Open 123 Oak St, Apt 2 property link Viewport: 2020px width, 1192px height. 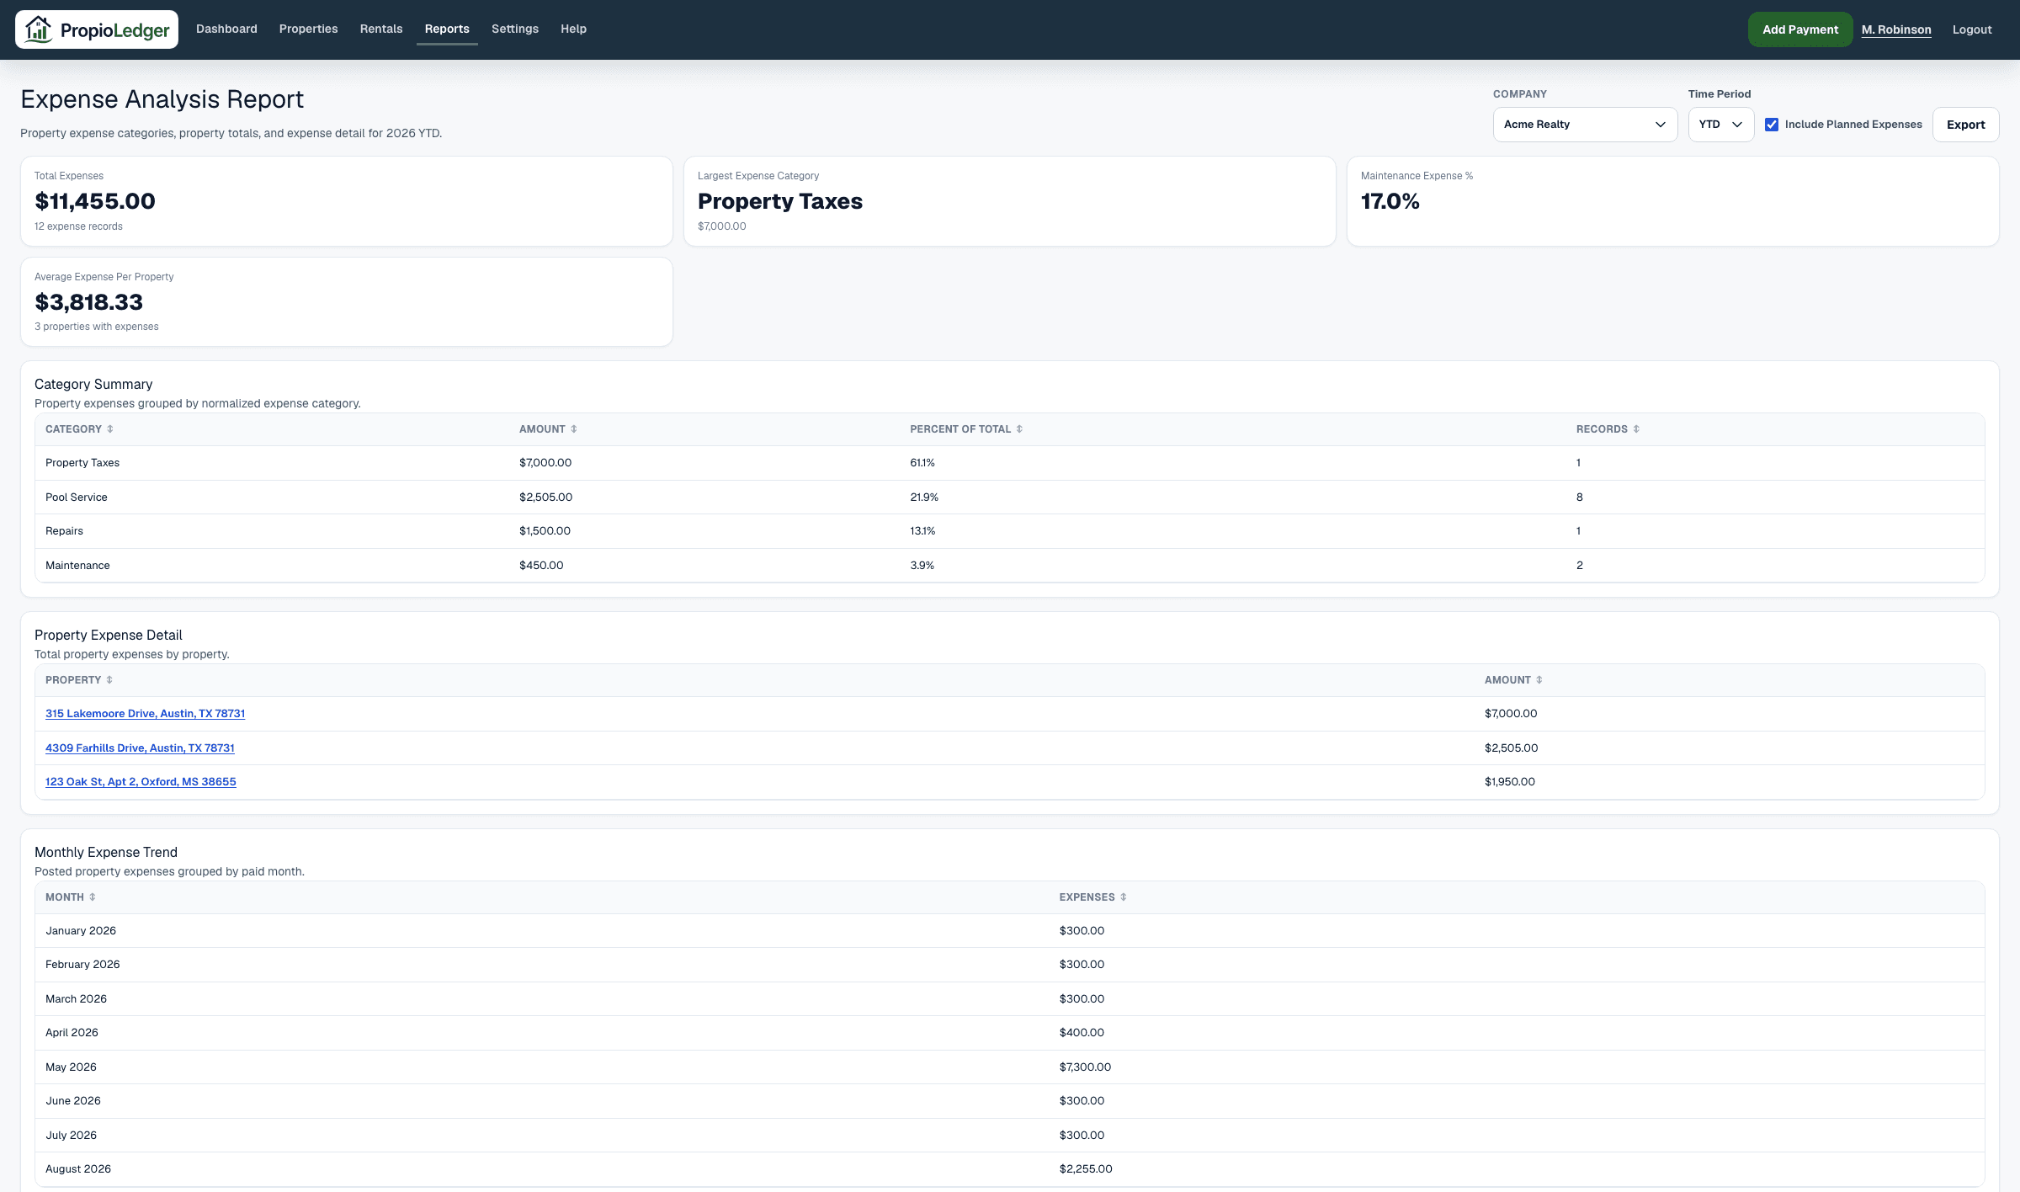pyautogui.click(x=141, y=782)
